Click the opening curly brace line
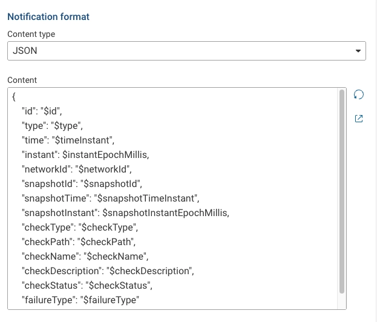This screenshot has height=322, width=377. [14, 97]
